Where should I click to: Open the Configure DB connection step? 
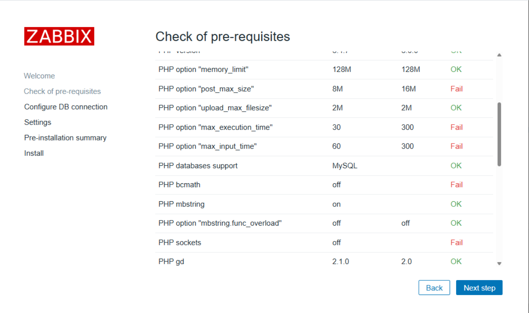(65, 107)
